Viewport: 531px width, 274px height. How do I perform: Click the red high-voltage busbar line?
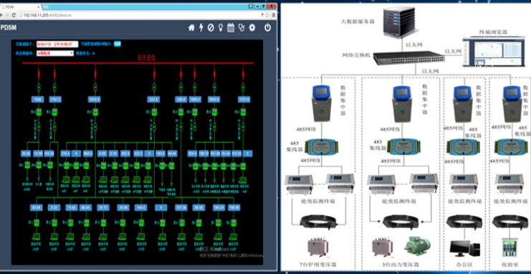click(x=138, y=62)
